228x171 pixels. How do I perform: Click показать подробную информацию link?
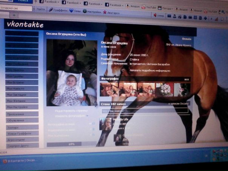point(150,71)
